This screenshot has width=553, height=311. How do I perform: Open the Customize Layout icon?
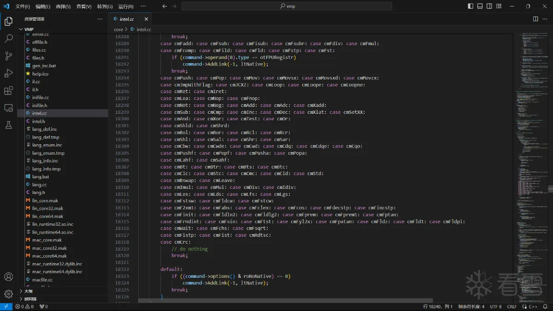499,6
